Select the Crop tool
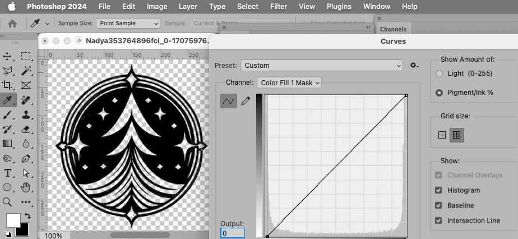The width and height of the screenshot is (518, 239). point(7,85)
